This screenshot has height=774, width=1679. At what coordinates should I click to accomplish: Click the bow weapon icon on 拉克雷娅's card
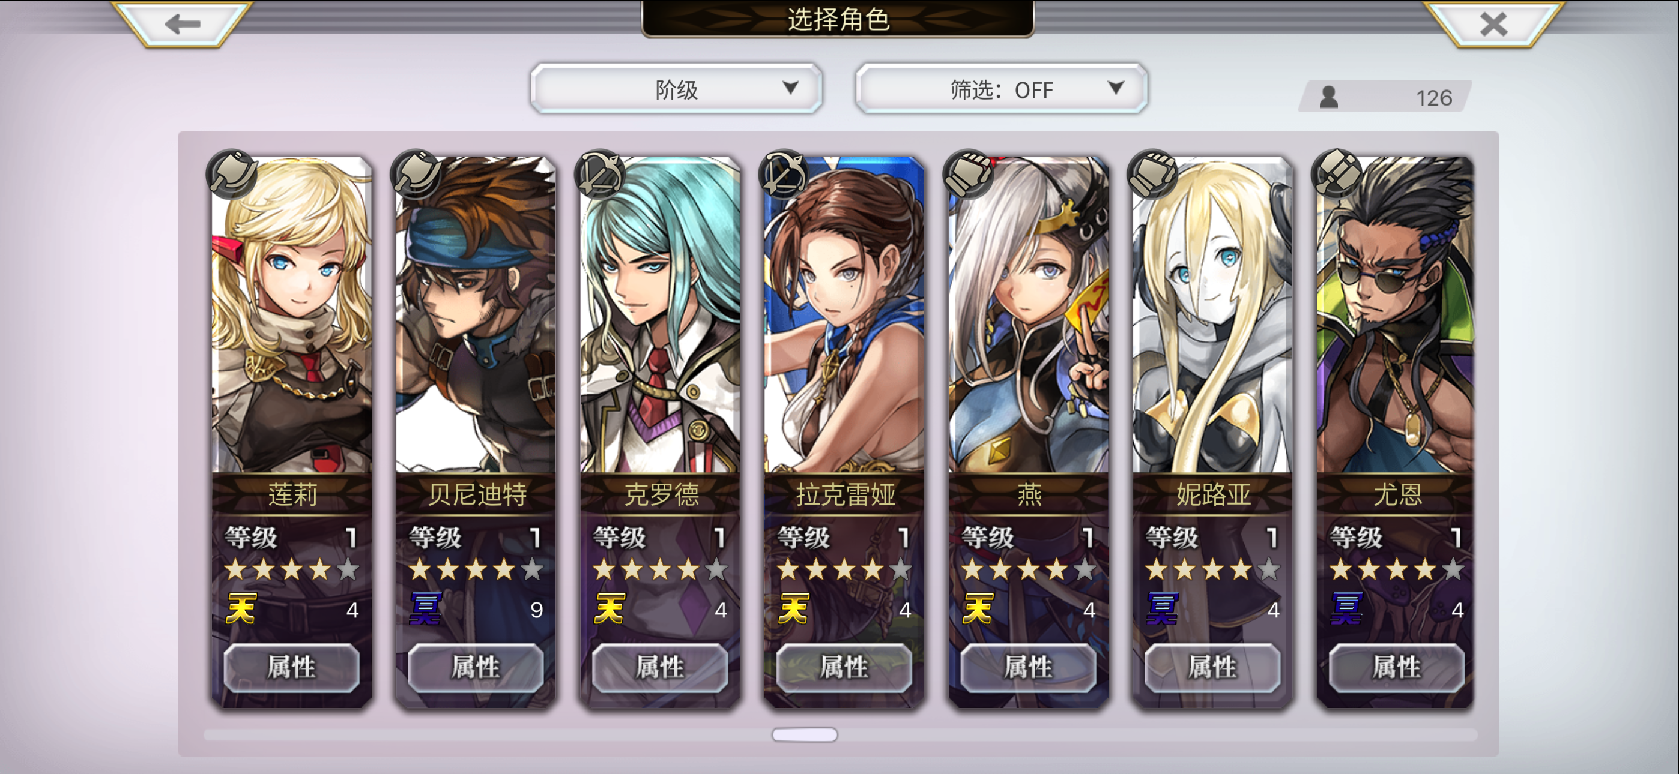784,174
